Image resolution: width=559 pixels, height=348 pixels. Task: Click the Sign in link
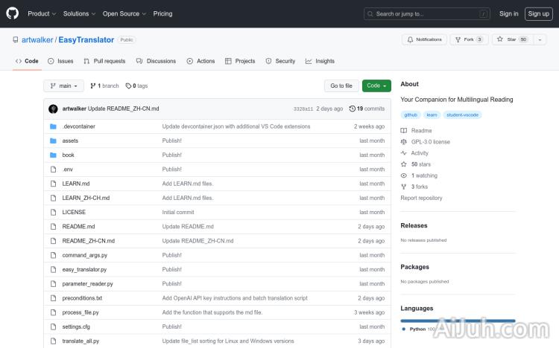[x=508, y=13]
